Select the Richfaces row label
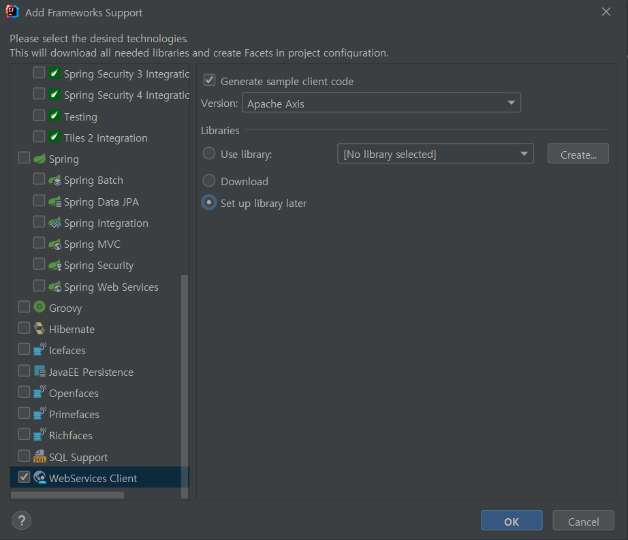 point(70,436)
